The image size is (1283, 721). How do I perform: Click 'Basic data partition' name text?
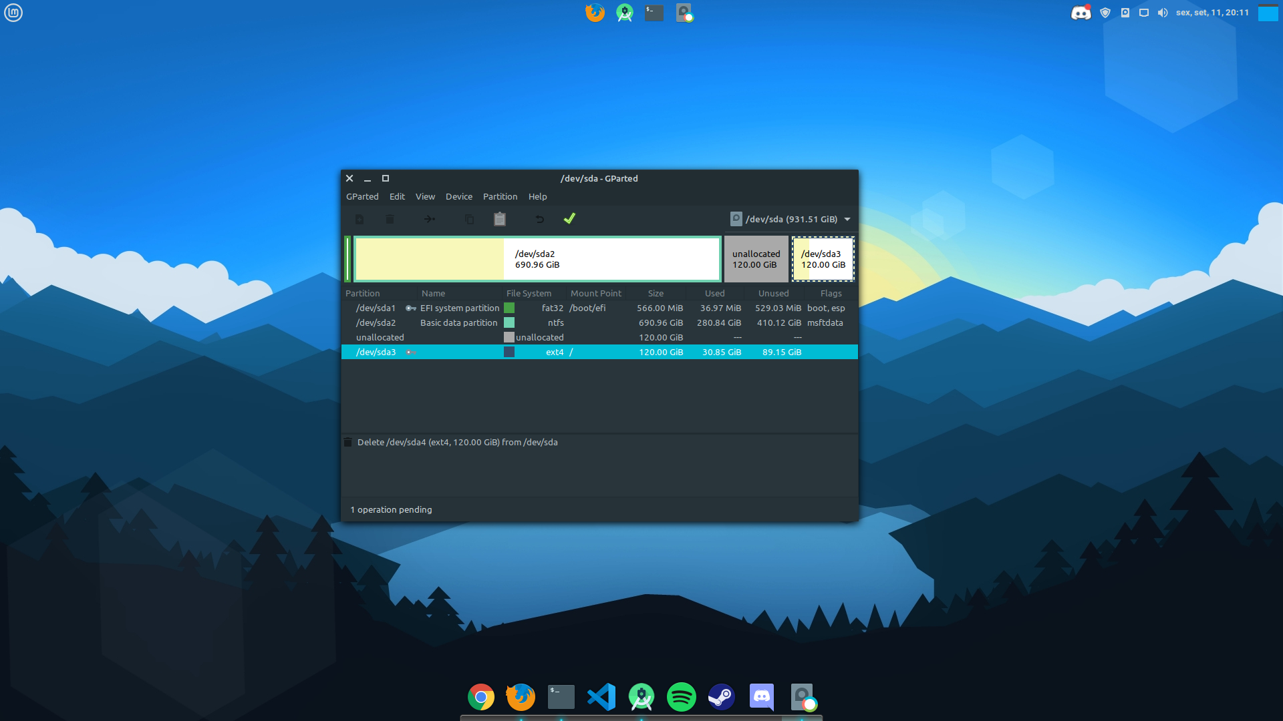coord(459,322)
